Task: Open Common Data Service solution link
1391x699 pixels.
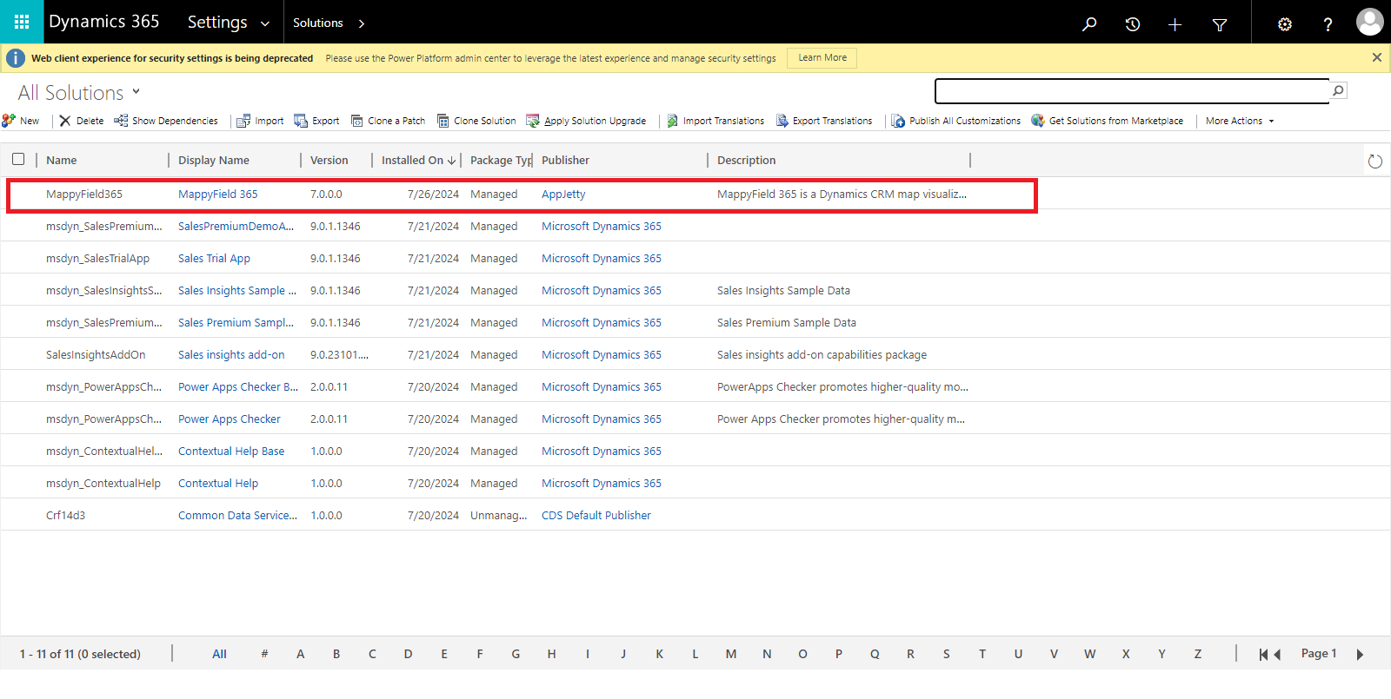Action: tap(237, 515)
